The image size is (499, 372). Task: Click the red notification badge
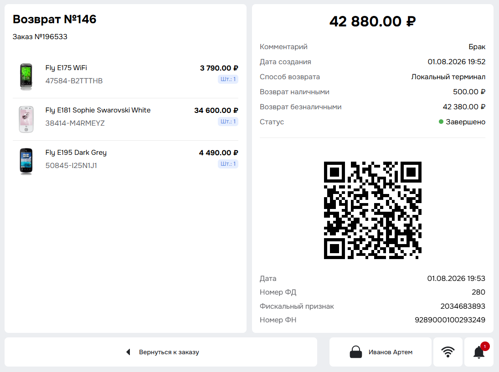tap(485, 346)
